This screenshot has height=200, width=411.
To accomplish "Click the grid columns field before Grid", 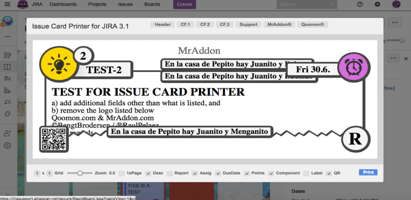I will [x=49, y=173].
